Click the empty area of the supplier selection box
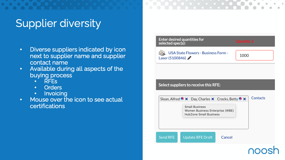Viewport: 285px width, 160px height. tap(204, 123)
